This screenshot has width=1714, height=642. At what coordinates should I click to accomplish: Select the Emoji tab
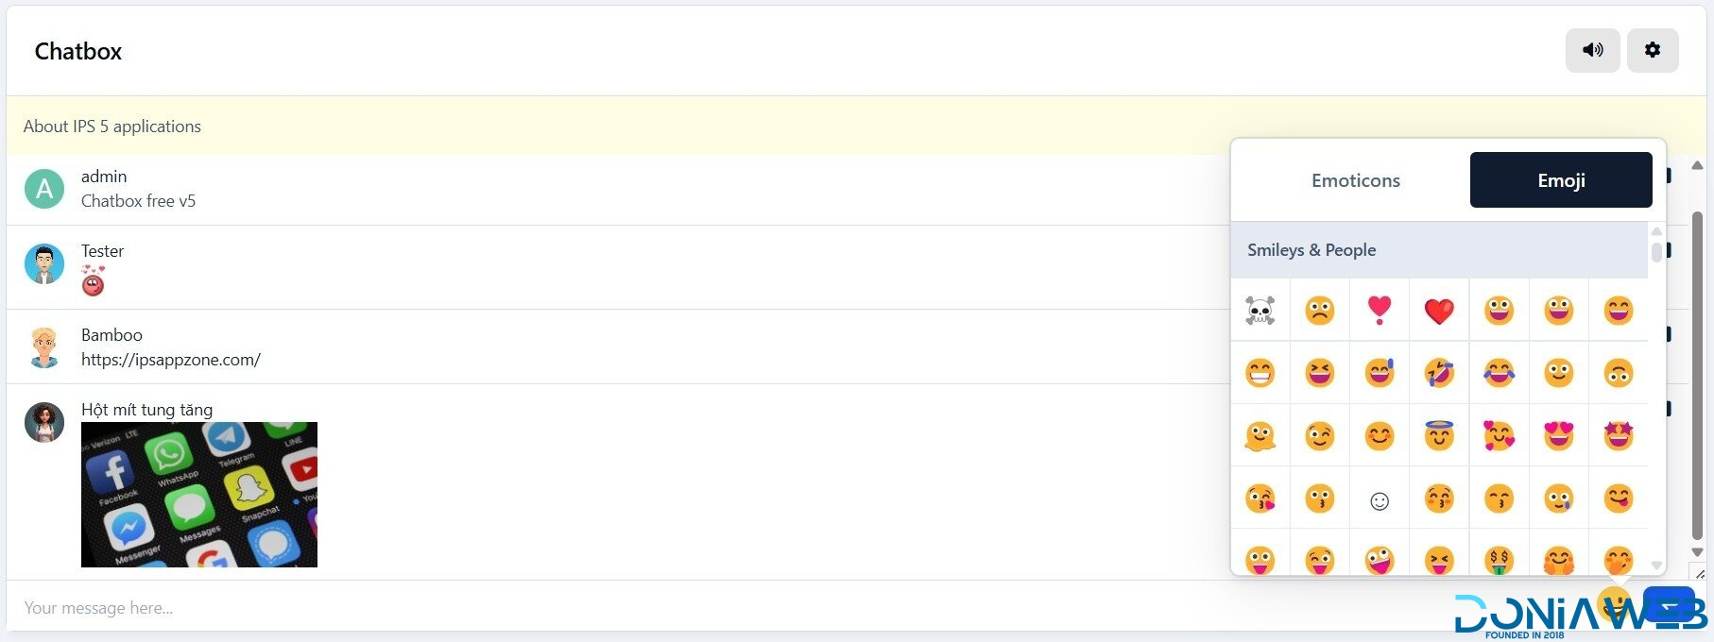click(1560, 180)
